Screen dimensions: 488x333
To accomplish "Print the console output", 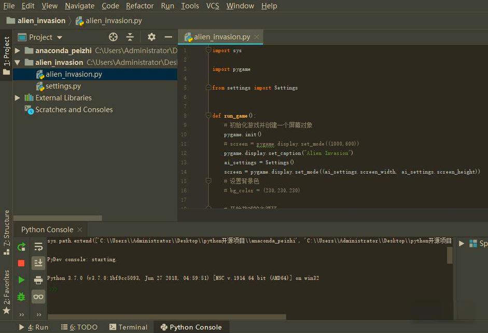I will coord(38,280).
